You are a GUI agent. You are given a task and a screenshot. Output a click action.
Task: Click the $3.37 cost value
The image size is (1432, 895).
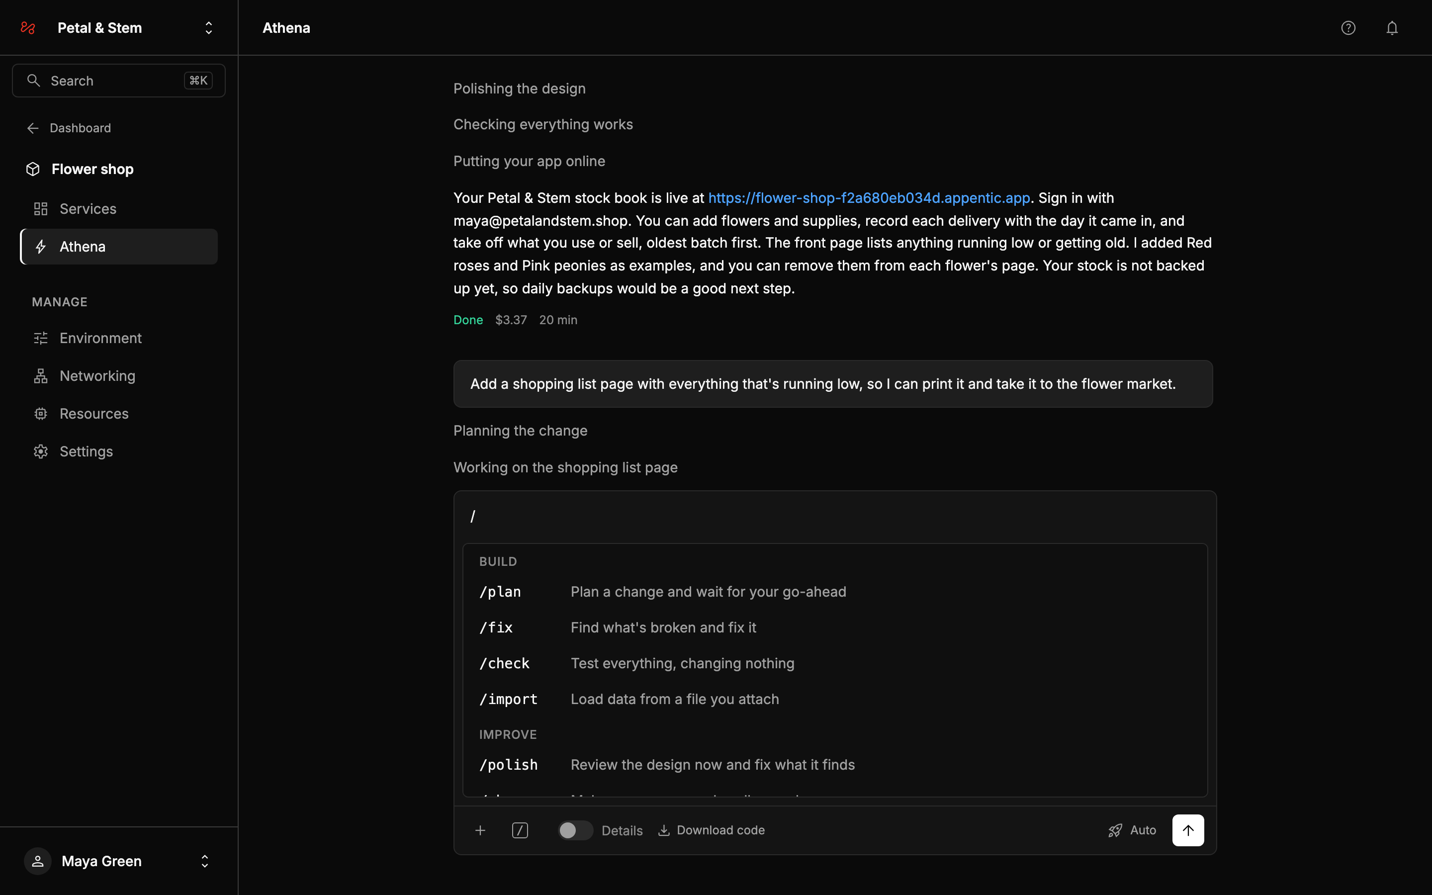coord(511,320)
